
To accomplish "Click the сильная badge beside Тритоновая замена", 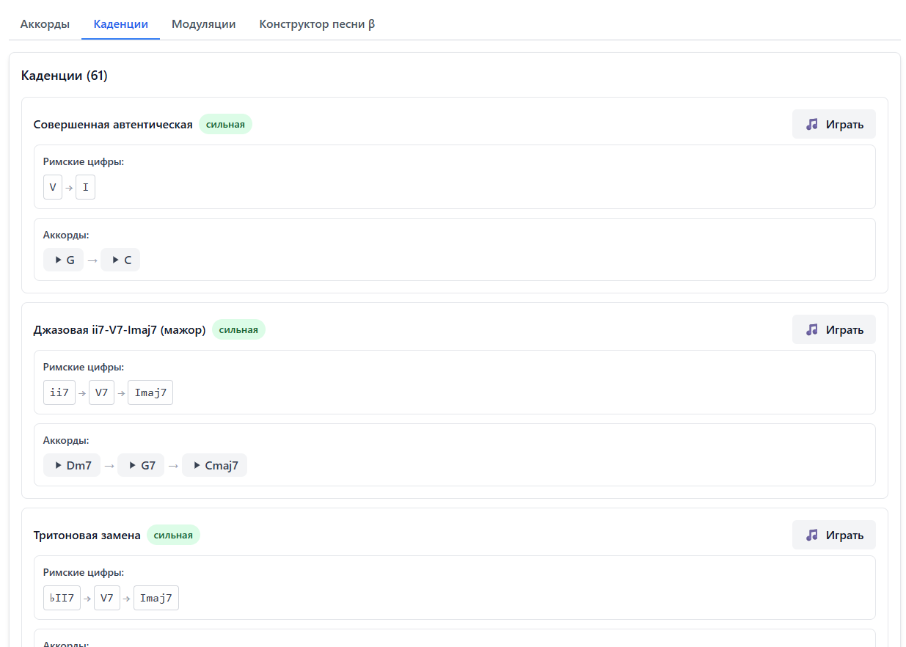I will [x=173, y=535].
